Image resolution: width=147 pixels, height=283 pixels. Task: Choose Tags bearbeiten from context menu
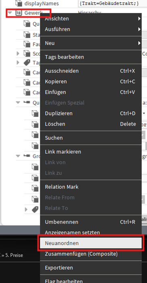tap(90, 57)
